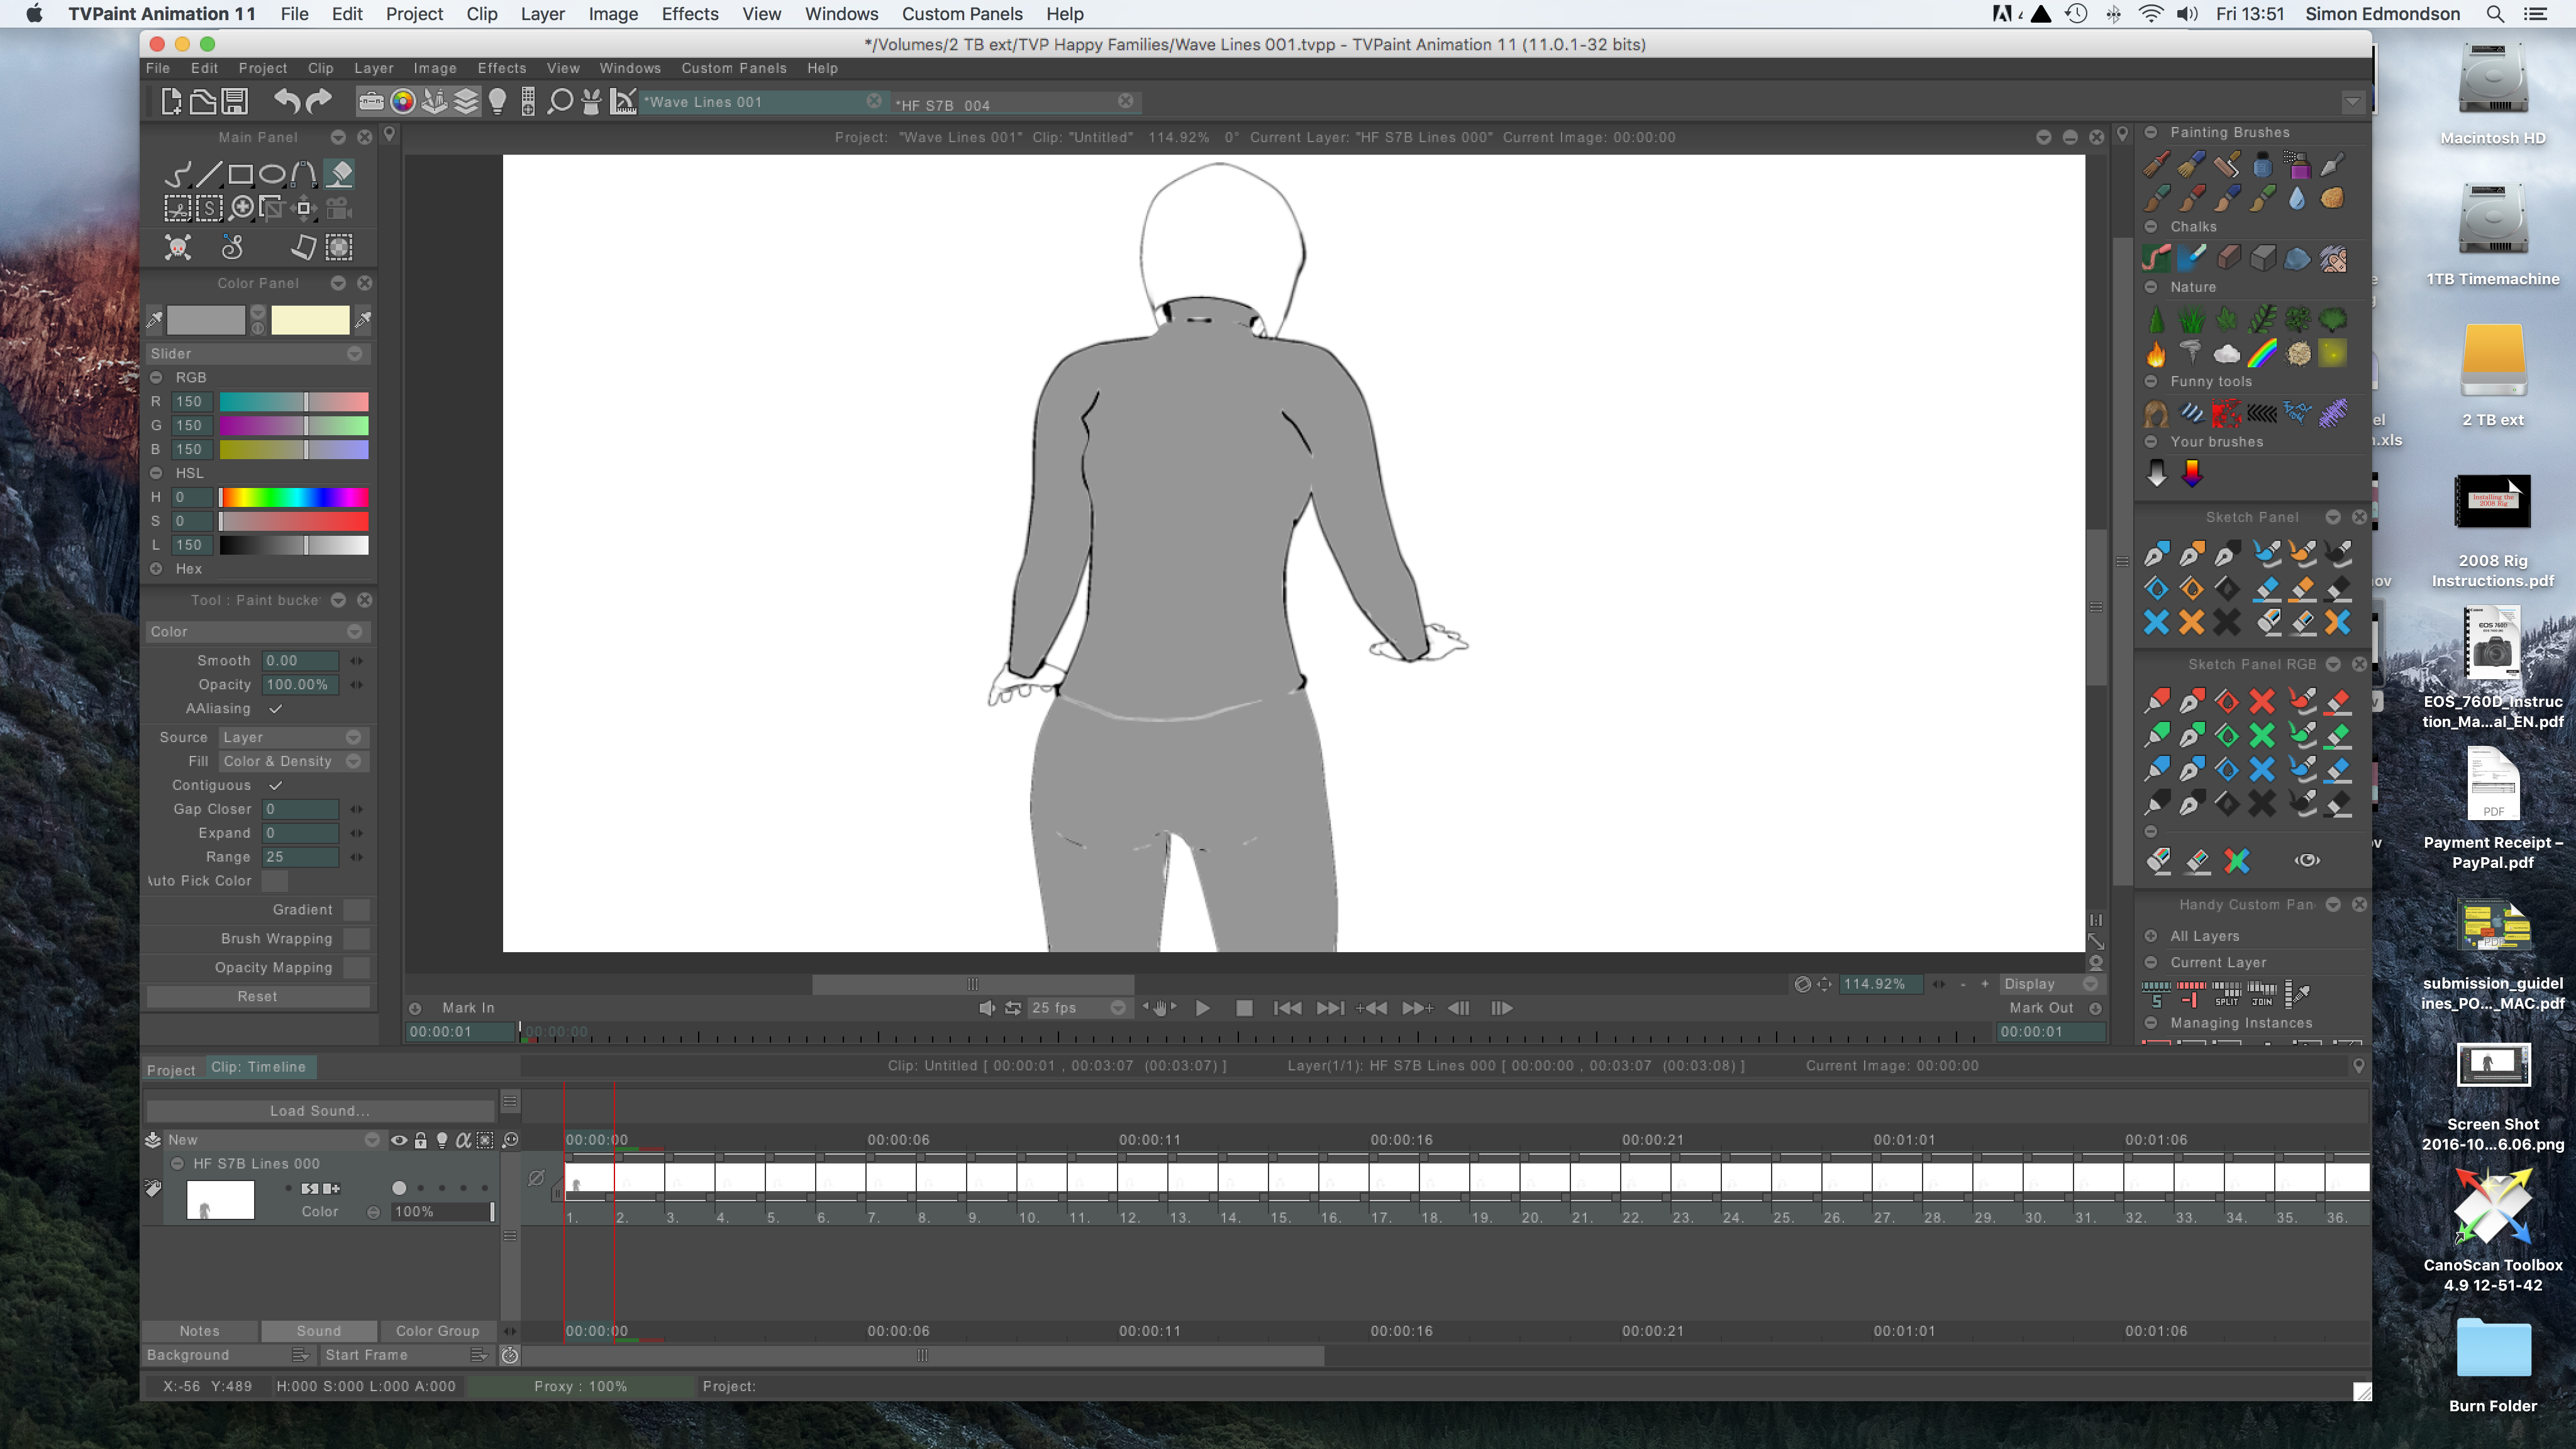Select the spline curve tool
Viewport: 2576px width, 1449px height.
point(304,174)
